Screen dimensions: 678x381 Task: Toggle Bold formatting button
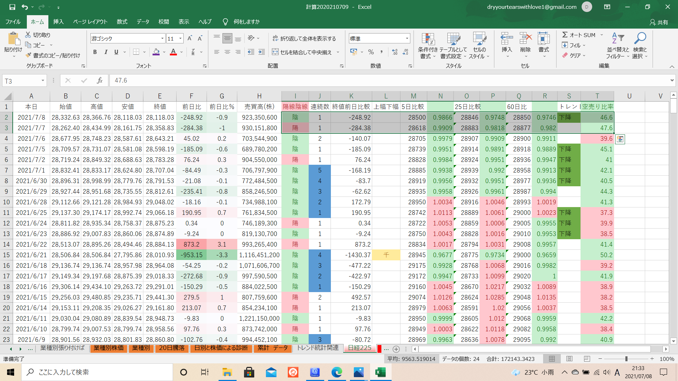tap(95, 52)
